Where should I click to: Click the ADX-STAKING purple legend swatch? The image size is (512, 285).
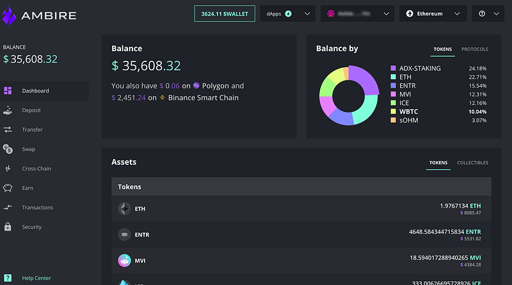click(393, 68)
